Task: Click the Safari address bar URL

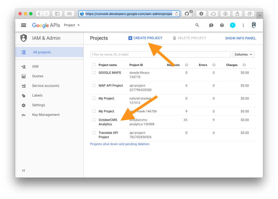Action: point(129,14)
